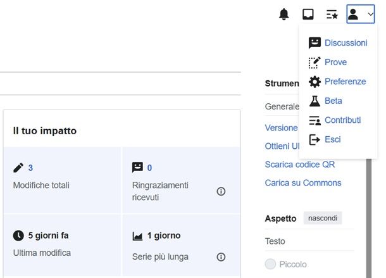Open the total edits count link 3
This screenshot has height=278, width=386.
tap(30, 168)
